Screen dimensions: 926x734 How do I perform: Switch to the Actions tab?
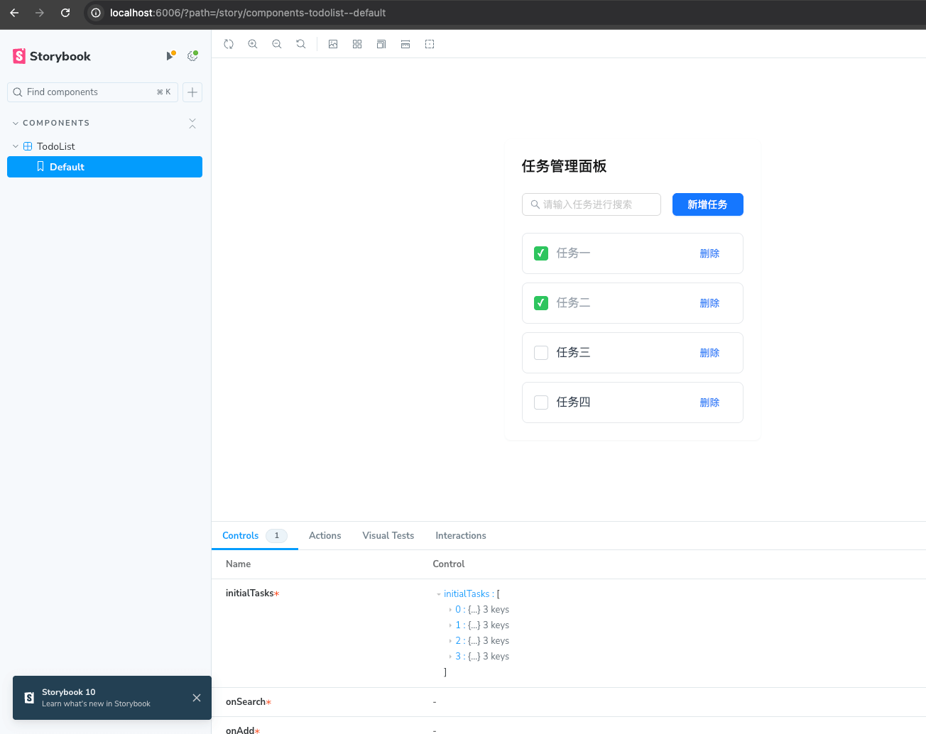pyautogui.click(x=325, y=536)
